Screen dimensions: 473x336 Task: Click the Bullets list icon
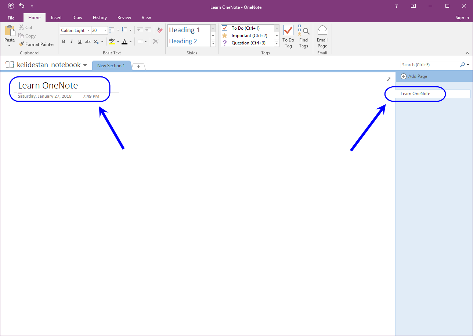(112, 30)
